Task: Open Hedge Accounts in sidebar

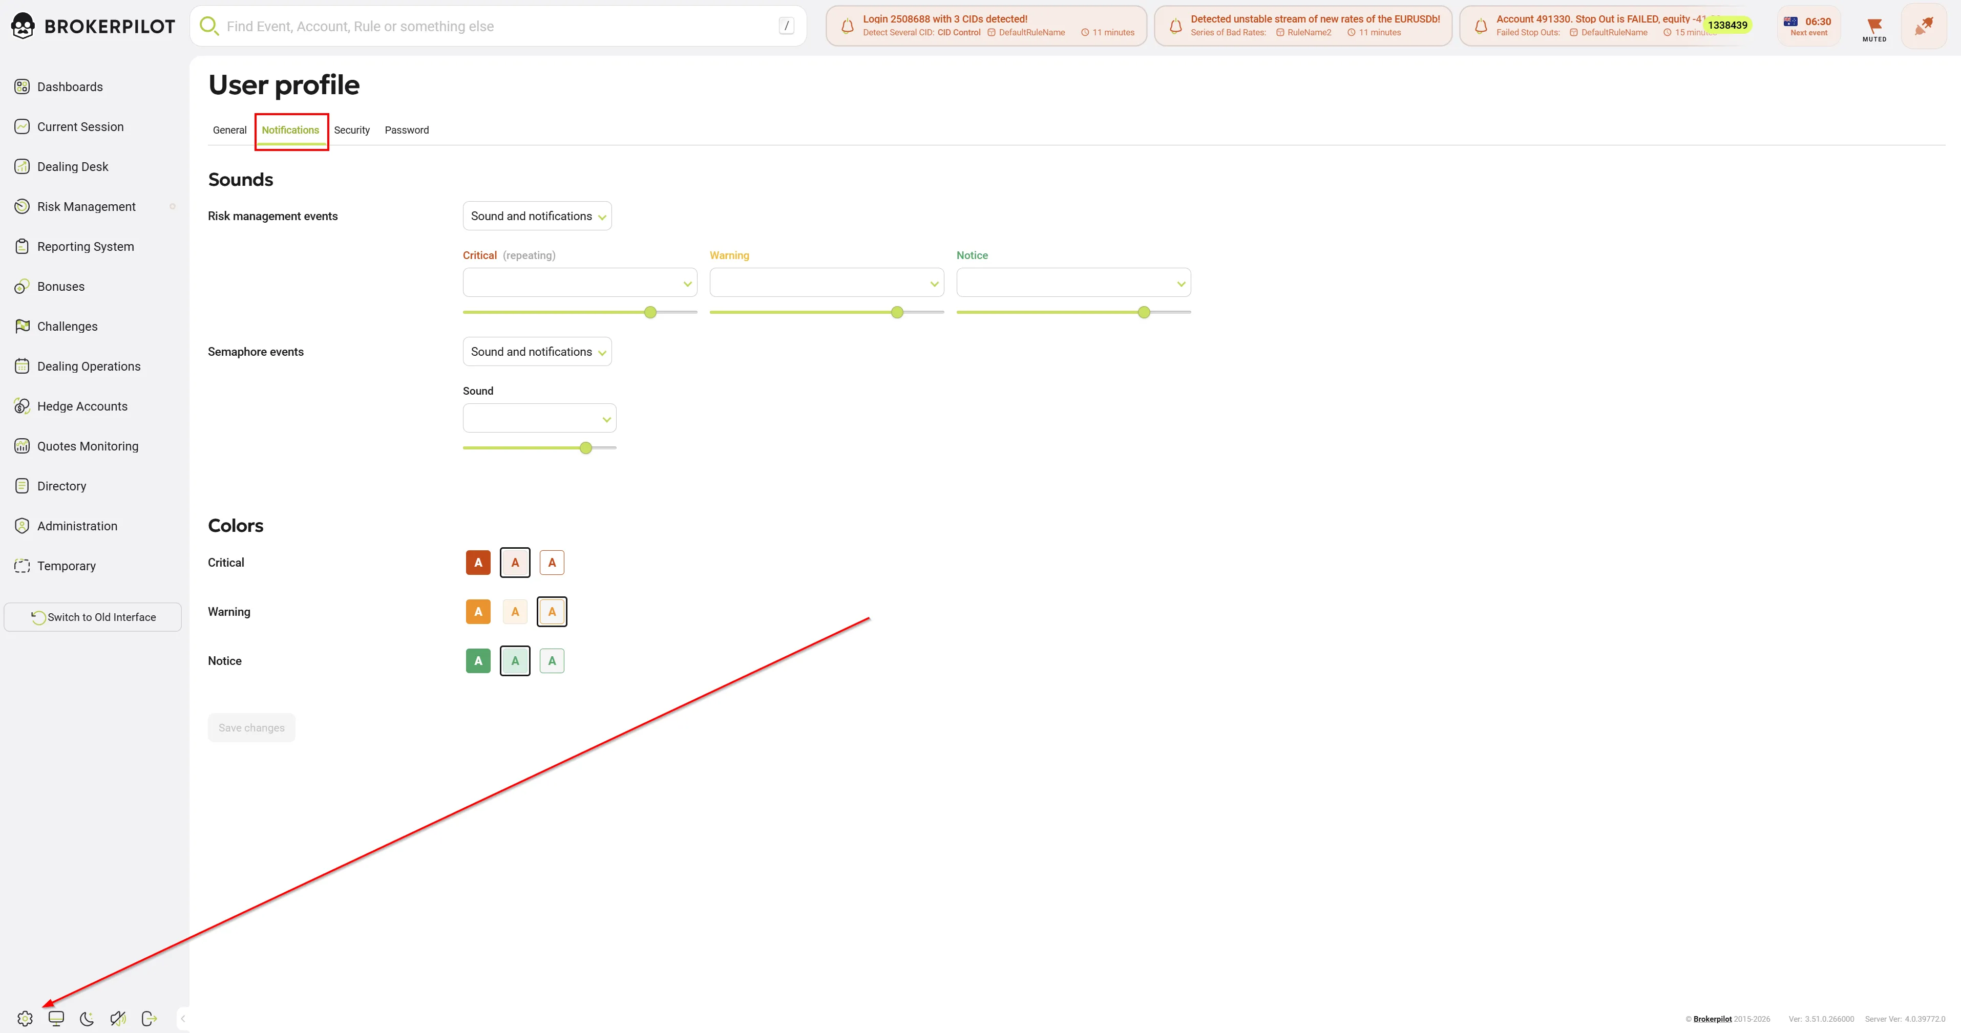Action: (x=82, y=406)
